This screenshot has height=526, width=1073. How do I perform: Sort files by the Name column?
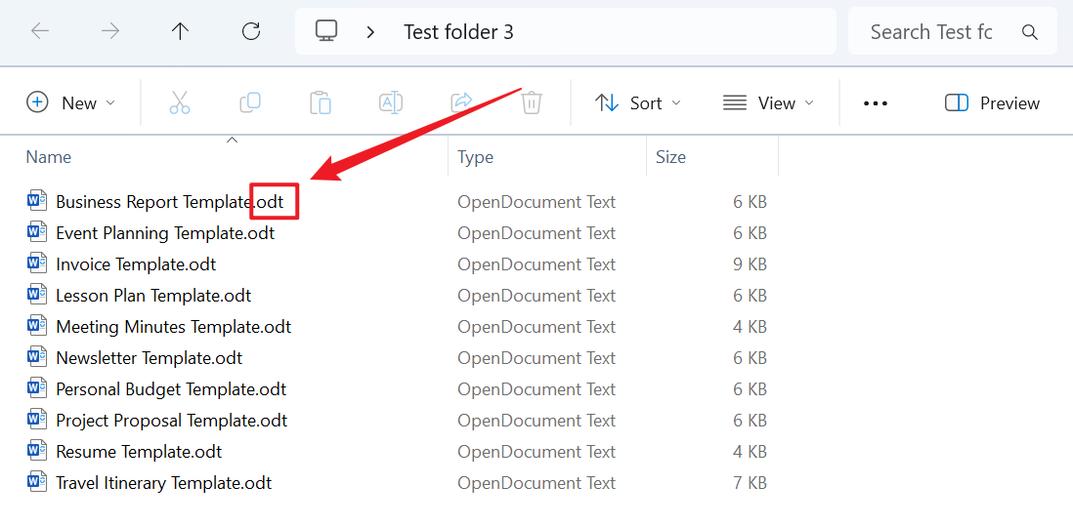coord(49,157)
